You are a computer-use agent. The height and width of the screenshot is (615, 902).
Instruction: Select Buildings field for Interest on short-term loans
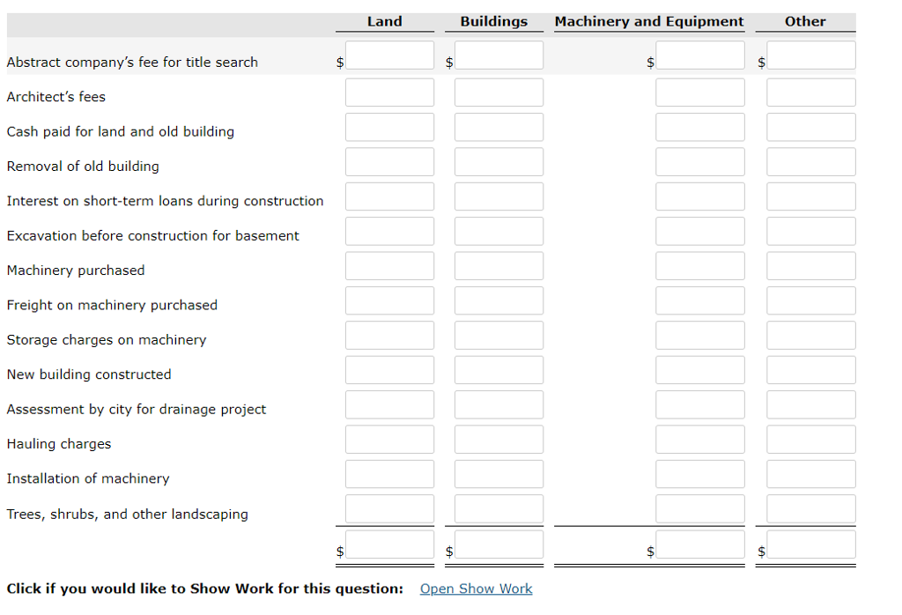click(x=499, y=196)
